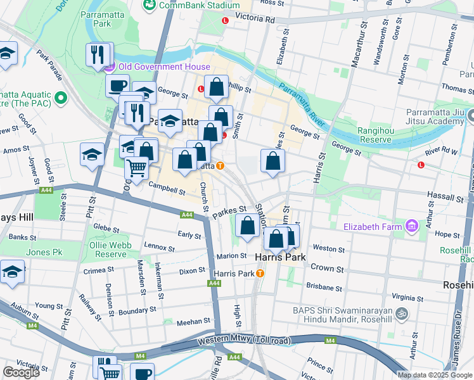Click the light rail L icon left of Phillip St bag
This screenshot has width=474, height=380.
point(201,89)
